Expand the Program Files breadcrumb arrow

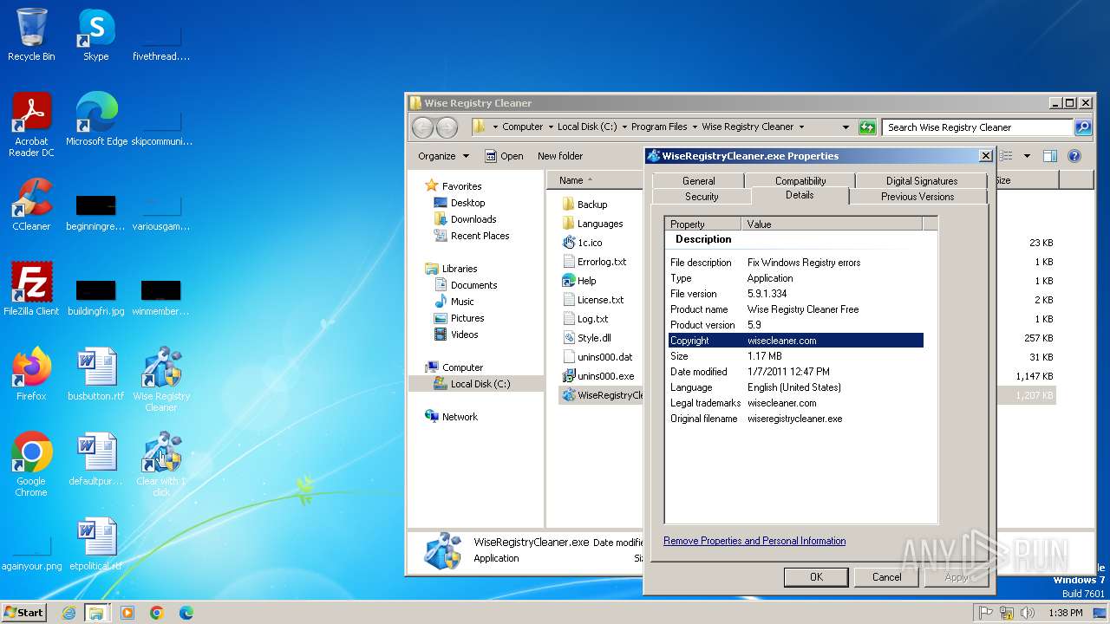point(695,127)
